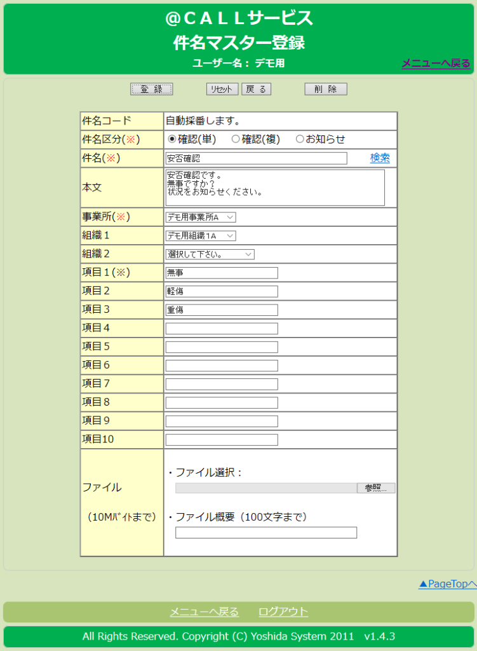The height and width of the screenshot is (651, 477).
Task: Click the top メニューへ戻る link in header
Action: (436, 63)
